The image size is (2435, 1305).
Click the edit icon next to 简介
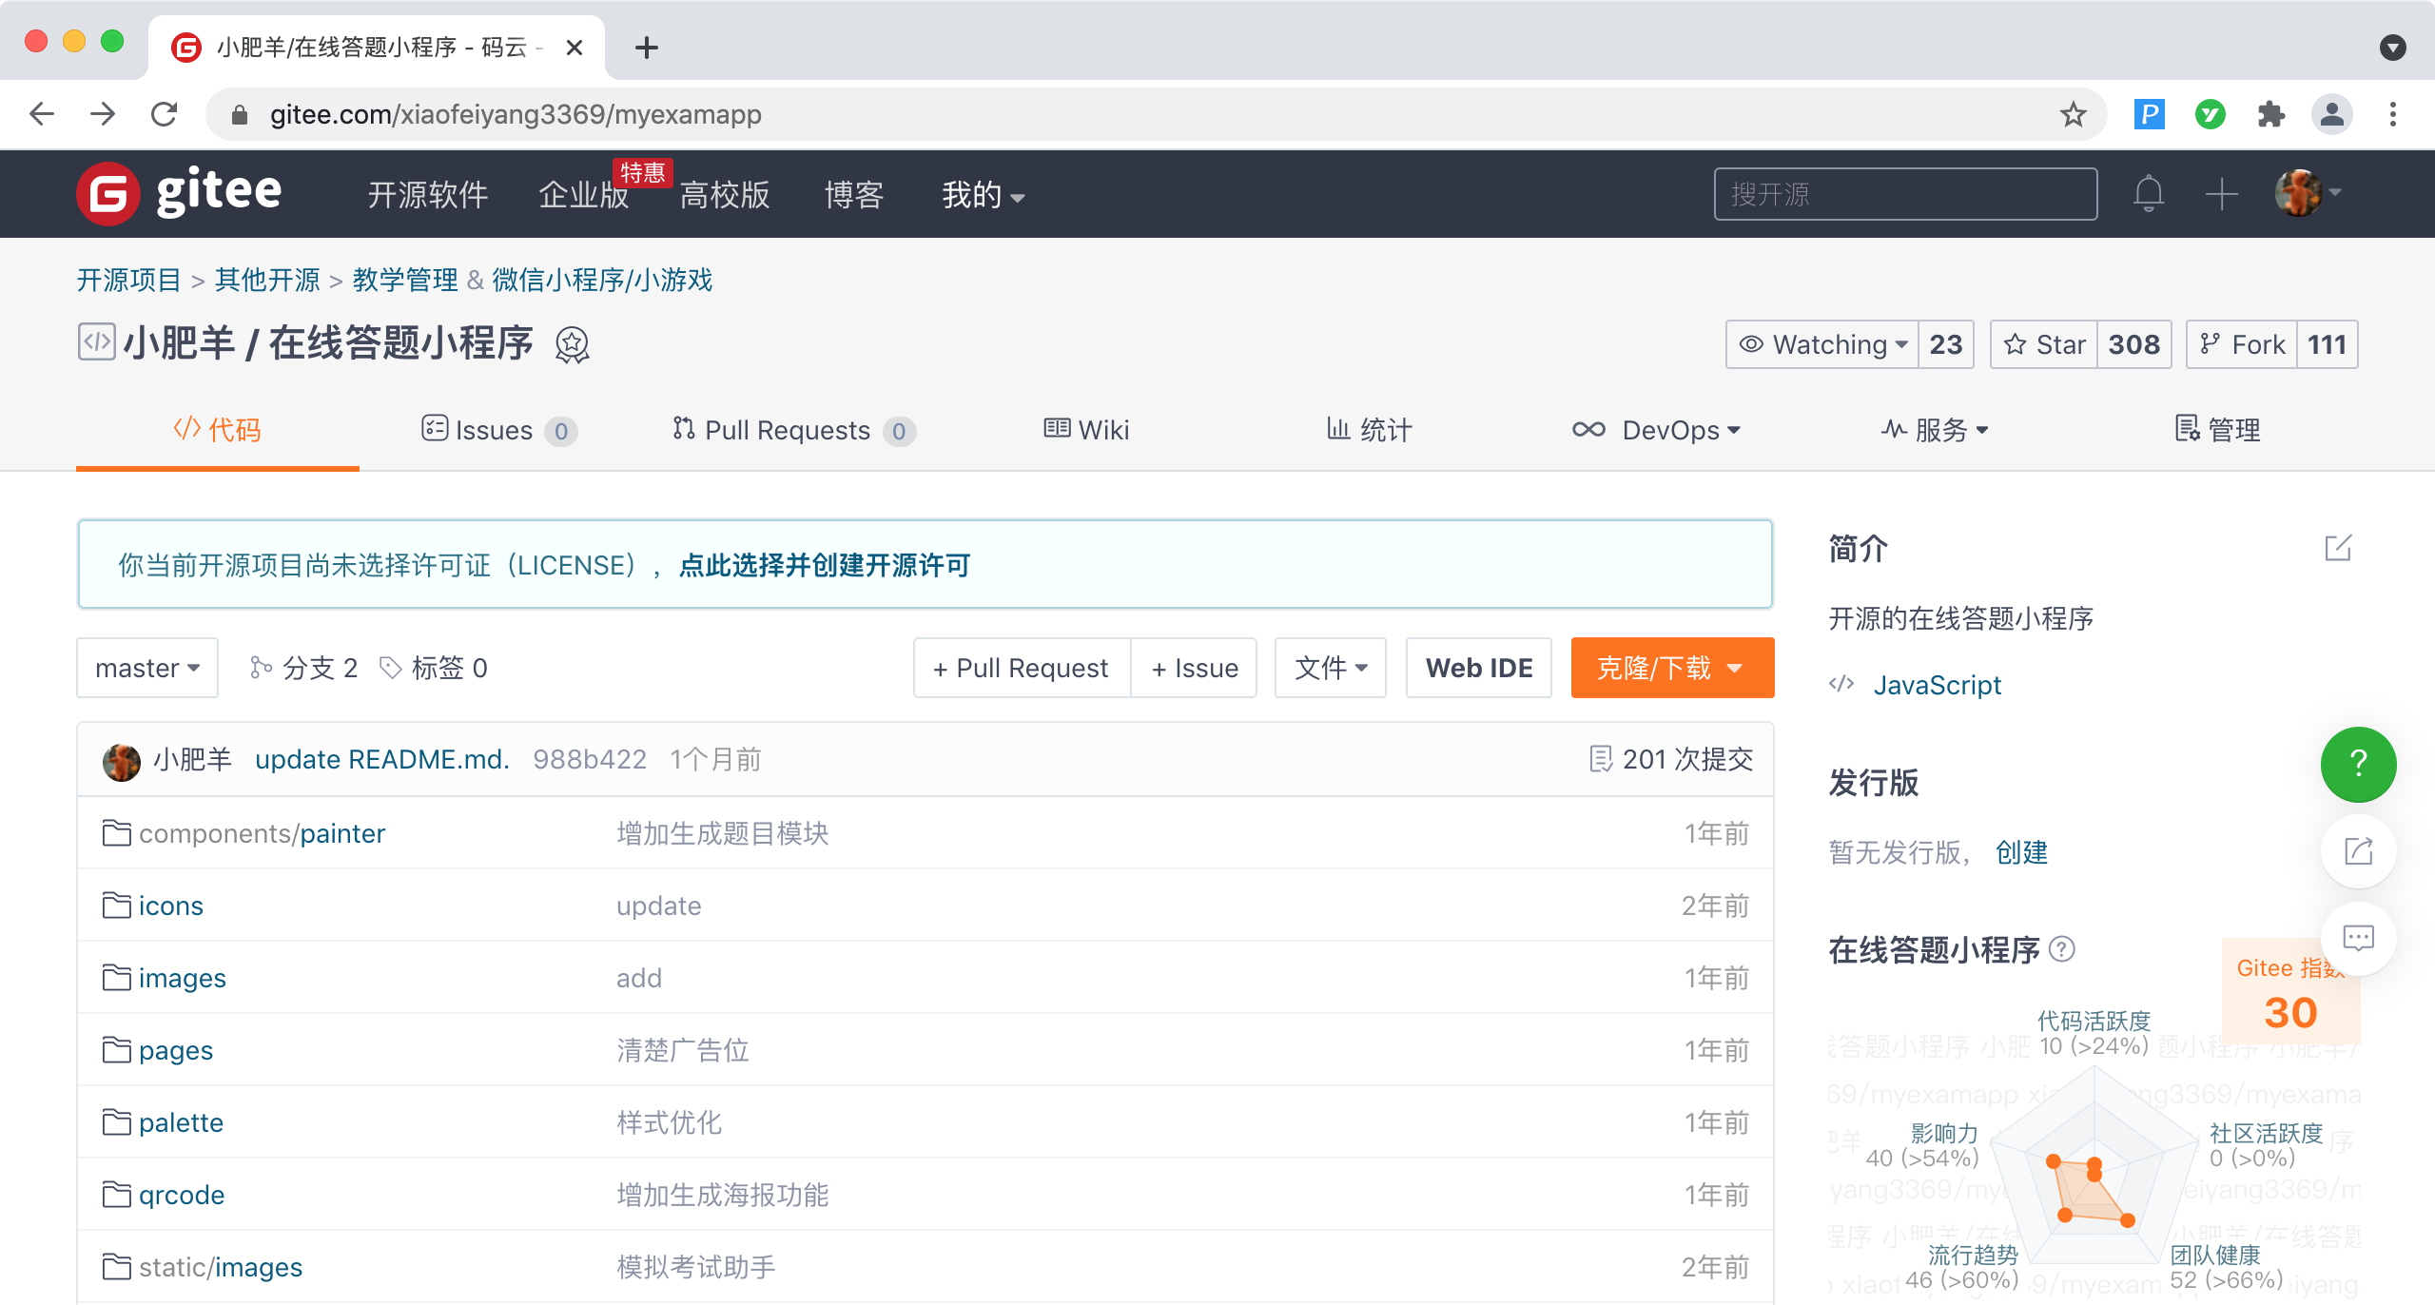2337,549
